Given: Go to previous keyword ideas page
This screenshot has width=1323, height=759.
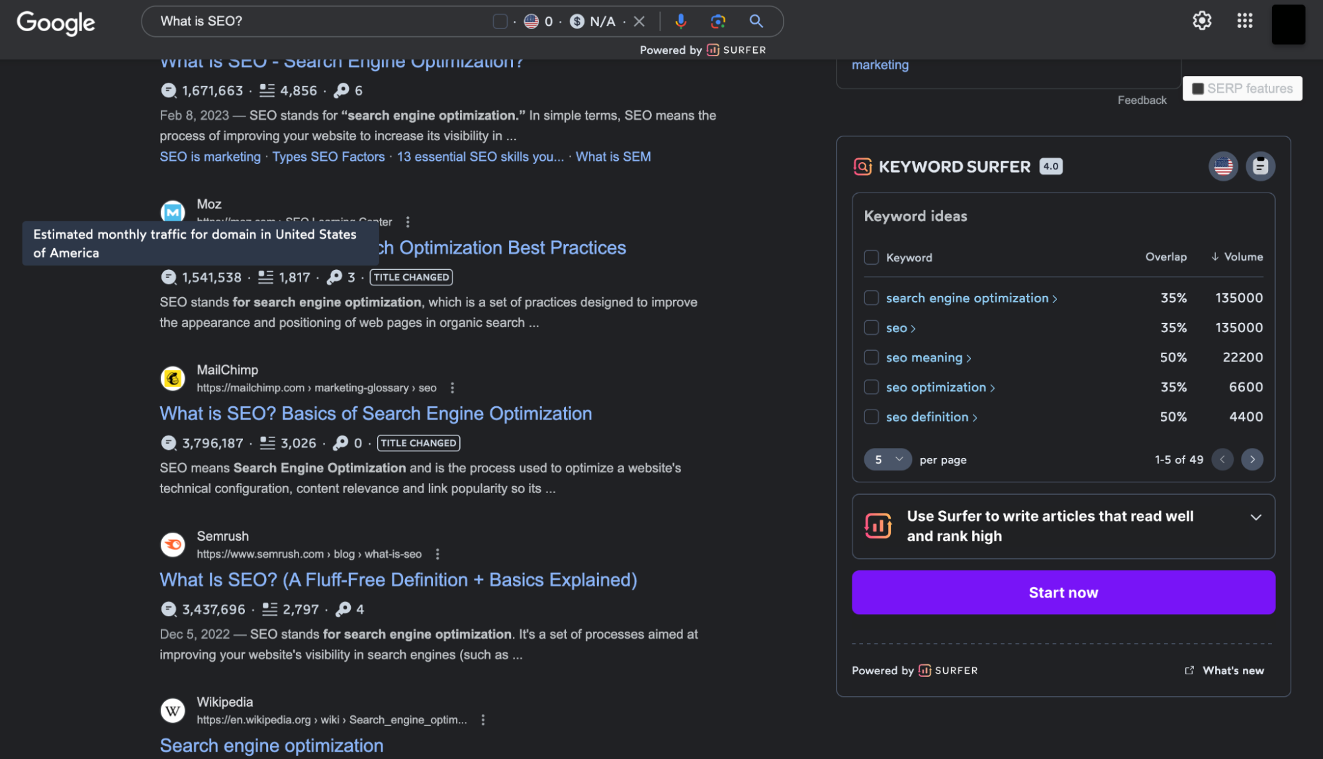Looking at the screenshot, I should point(1222,459).
